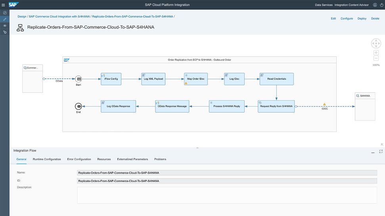Switch to the General tab

click(x=21, y=159)
